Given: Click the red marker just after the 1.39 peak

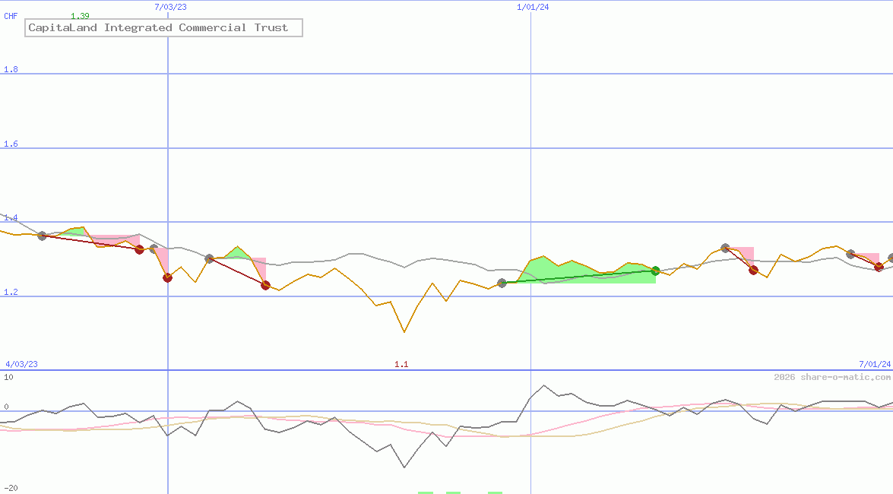Looking at the screenshot, I should pyautogui.click(x=139, y=249).
